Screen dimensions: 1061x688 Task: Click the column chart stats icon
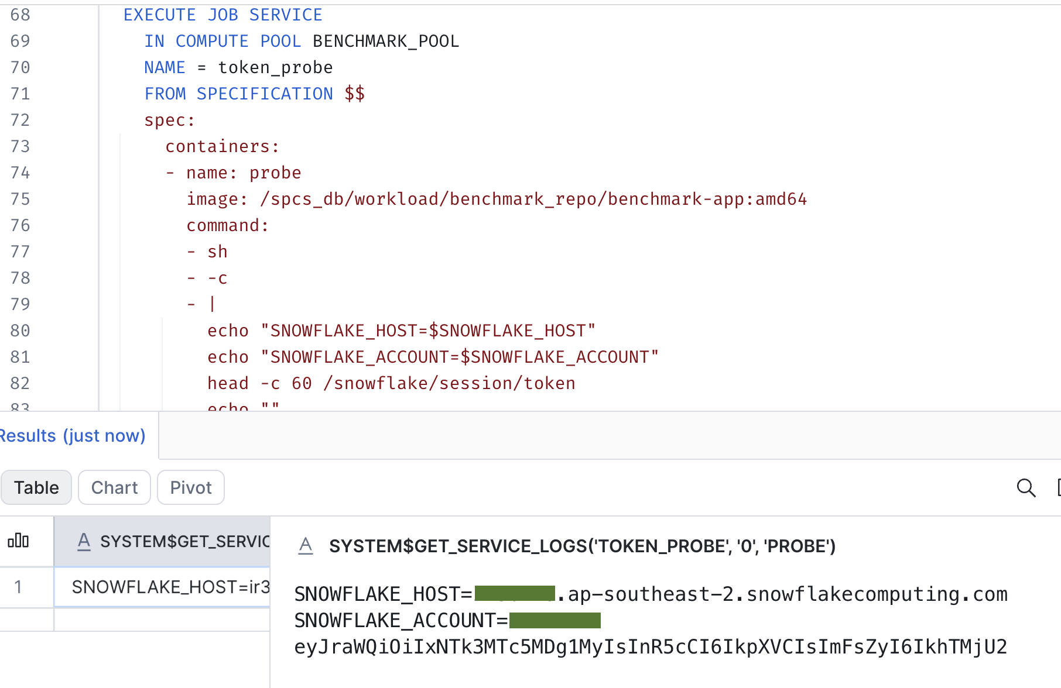[x=18, y=541]
